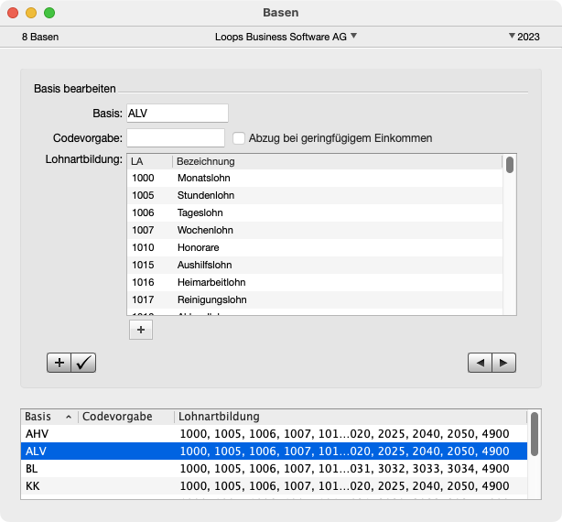The image size is (562, 522).
Task: Click the plus button to add a new Basis
Action: (x=59, y=363)
